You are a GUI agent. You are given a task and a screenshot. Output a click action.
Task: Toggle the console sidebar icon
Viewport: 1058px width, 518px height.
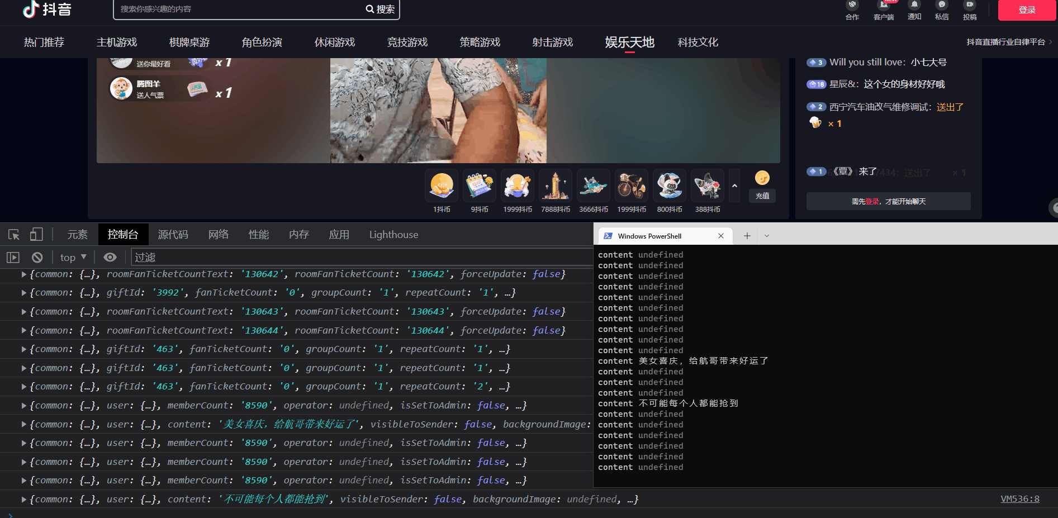pyautogui.click(x=13, y=257)
